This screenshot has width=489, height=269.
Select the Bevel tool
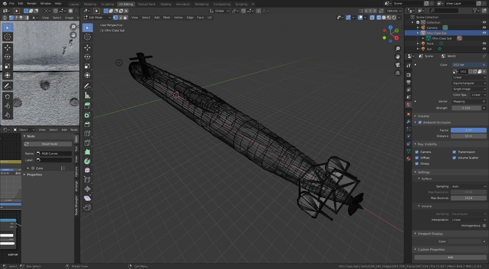tap(87, 124)
